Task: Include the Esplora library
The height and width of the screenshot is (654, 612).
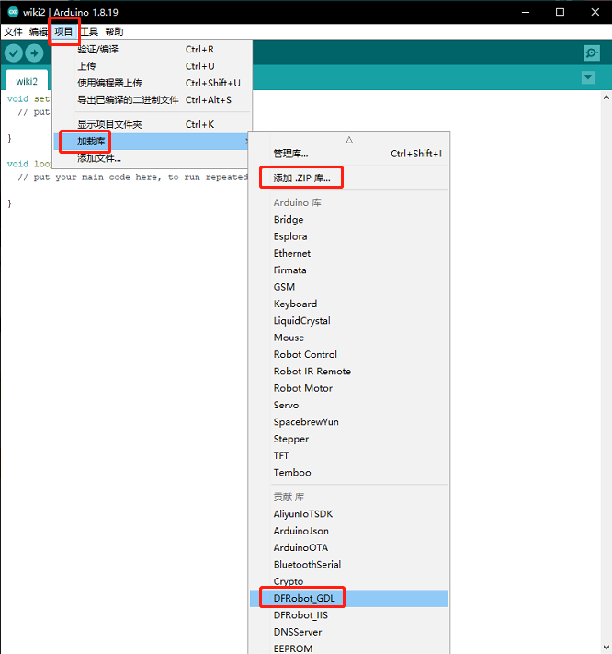Action: click(349, 236)
